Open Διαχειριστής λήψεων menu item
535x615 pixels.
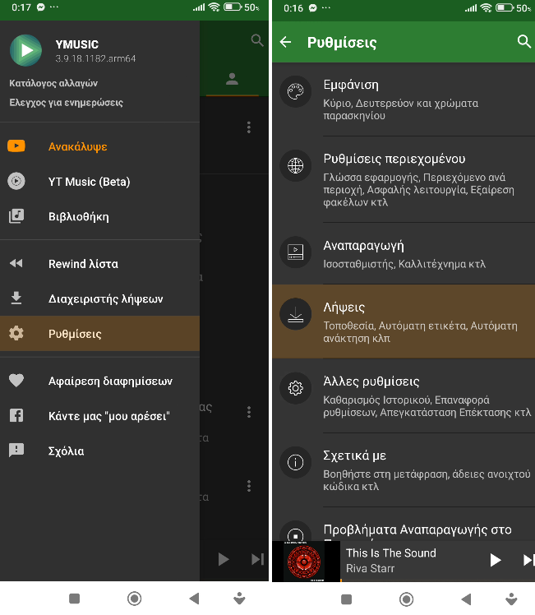click(x=105, y=299)
